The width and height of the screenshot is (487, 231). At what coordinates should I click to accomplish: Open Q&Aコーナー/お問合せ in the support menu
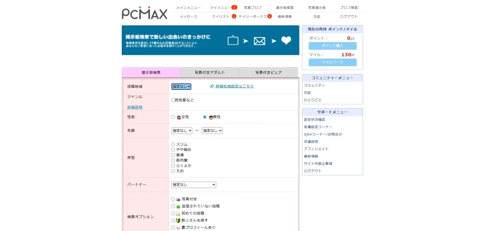[323, 134]
